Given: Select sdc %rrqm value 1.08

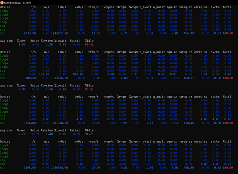Looking at the screenshot, I should 124,78.
